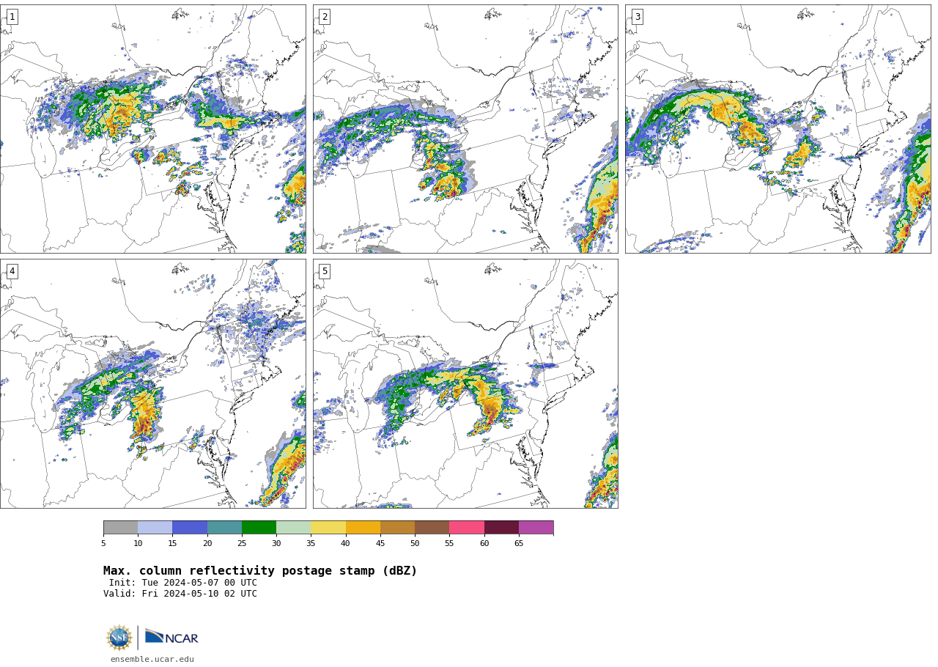Open ensemble member 2 reflectivity map
Image resolution: width=938 pixels, height=667 pixels.
point(465,129)
